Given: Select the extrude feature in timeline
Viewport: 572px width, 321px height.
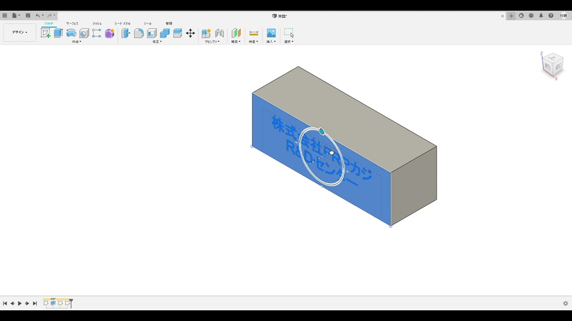Looking at the screenshot, I should 53,303.
